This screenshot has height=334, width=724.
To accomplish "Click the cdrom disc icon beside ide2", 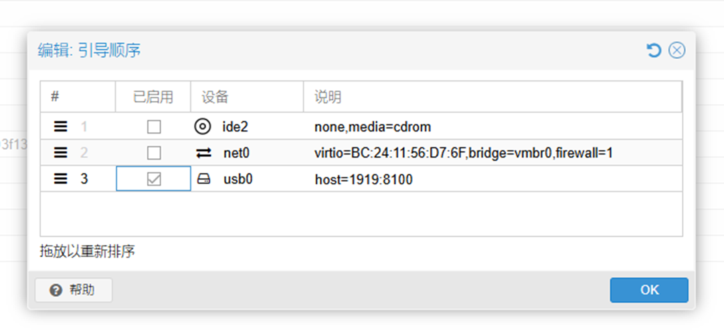I will [x=203, y=126].
